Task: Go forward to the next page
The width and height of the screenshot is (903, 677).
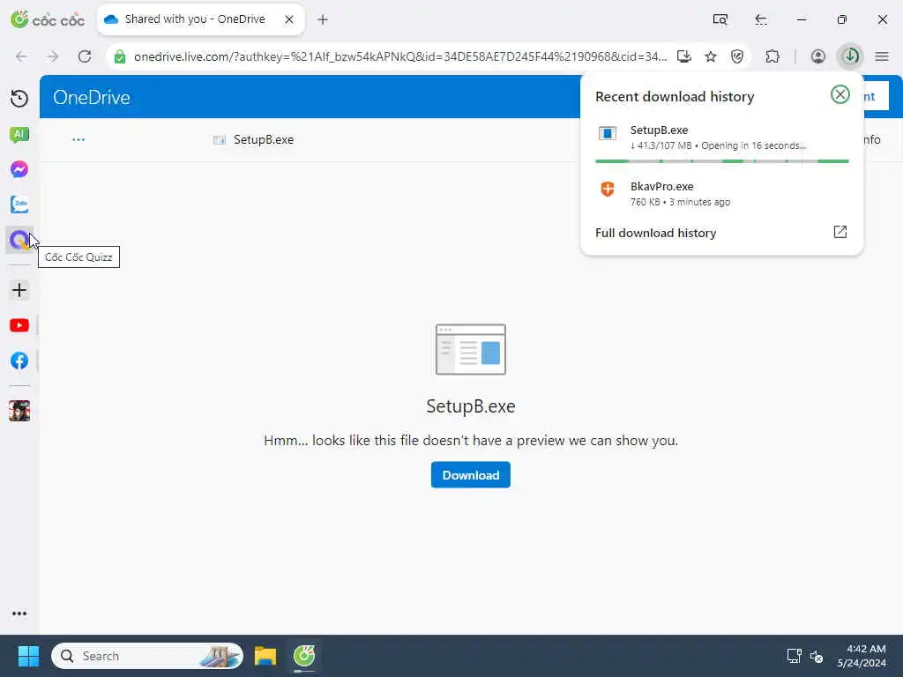Action: [x=52, y=56]
